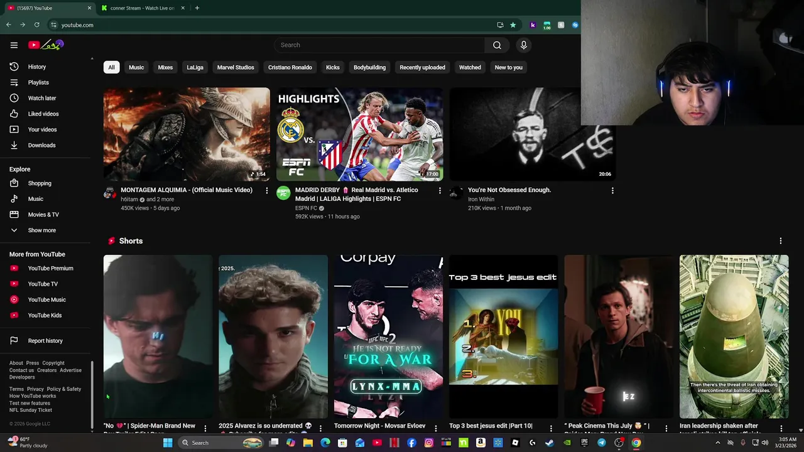
Task: Open options for 2025 Alvarez short
Action: (320, 428)
